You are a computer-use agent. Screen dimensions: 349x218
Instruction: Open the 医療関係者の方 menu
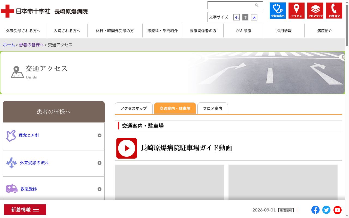(203, 31)
